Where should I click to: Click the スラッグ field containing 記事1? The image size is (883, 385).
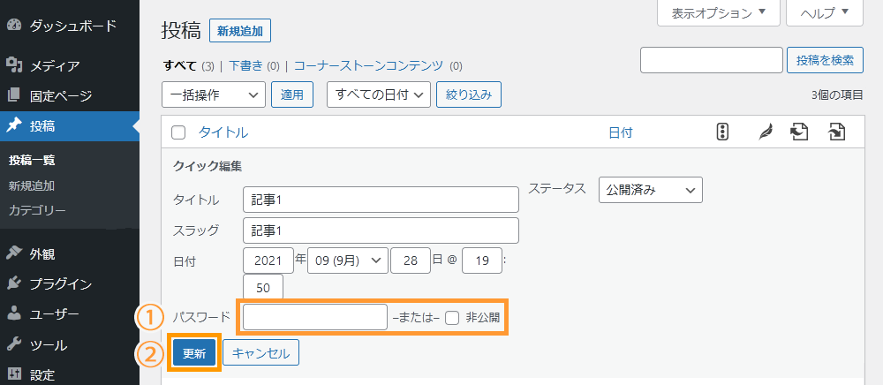pyautogui.click(x=381, y=230)
